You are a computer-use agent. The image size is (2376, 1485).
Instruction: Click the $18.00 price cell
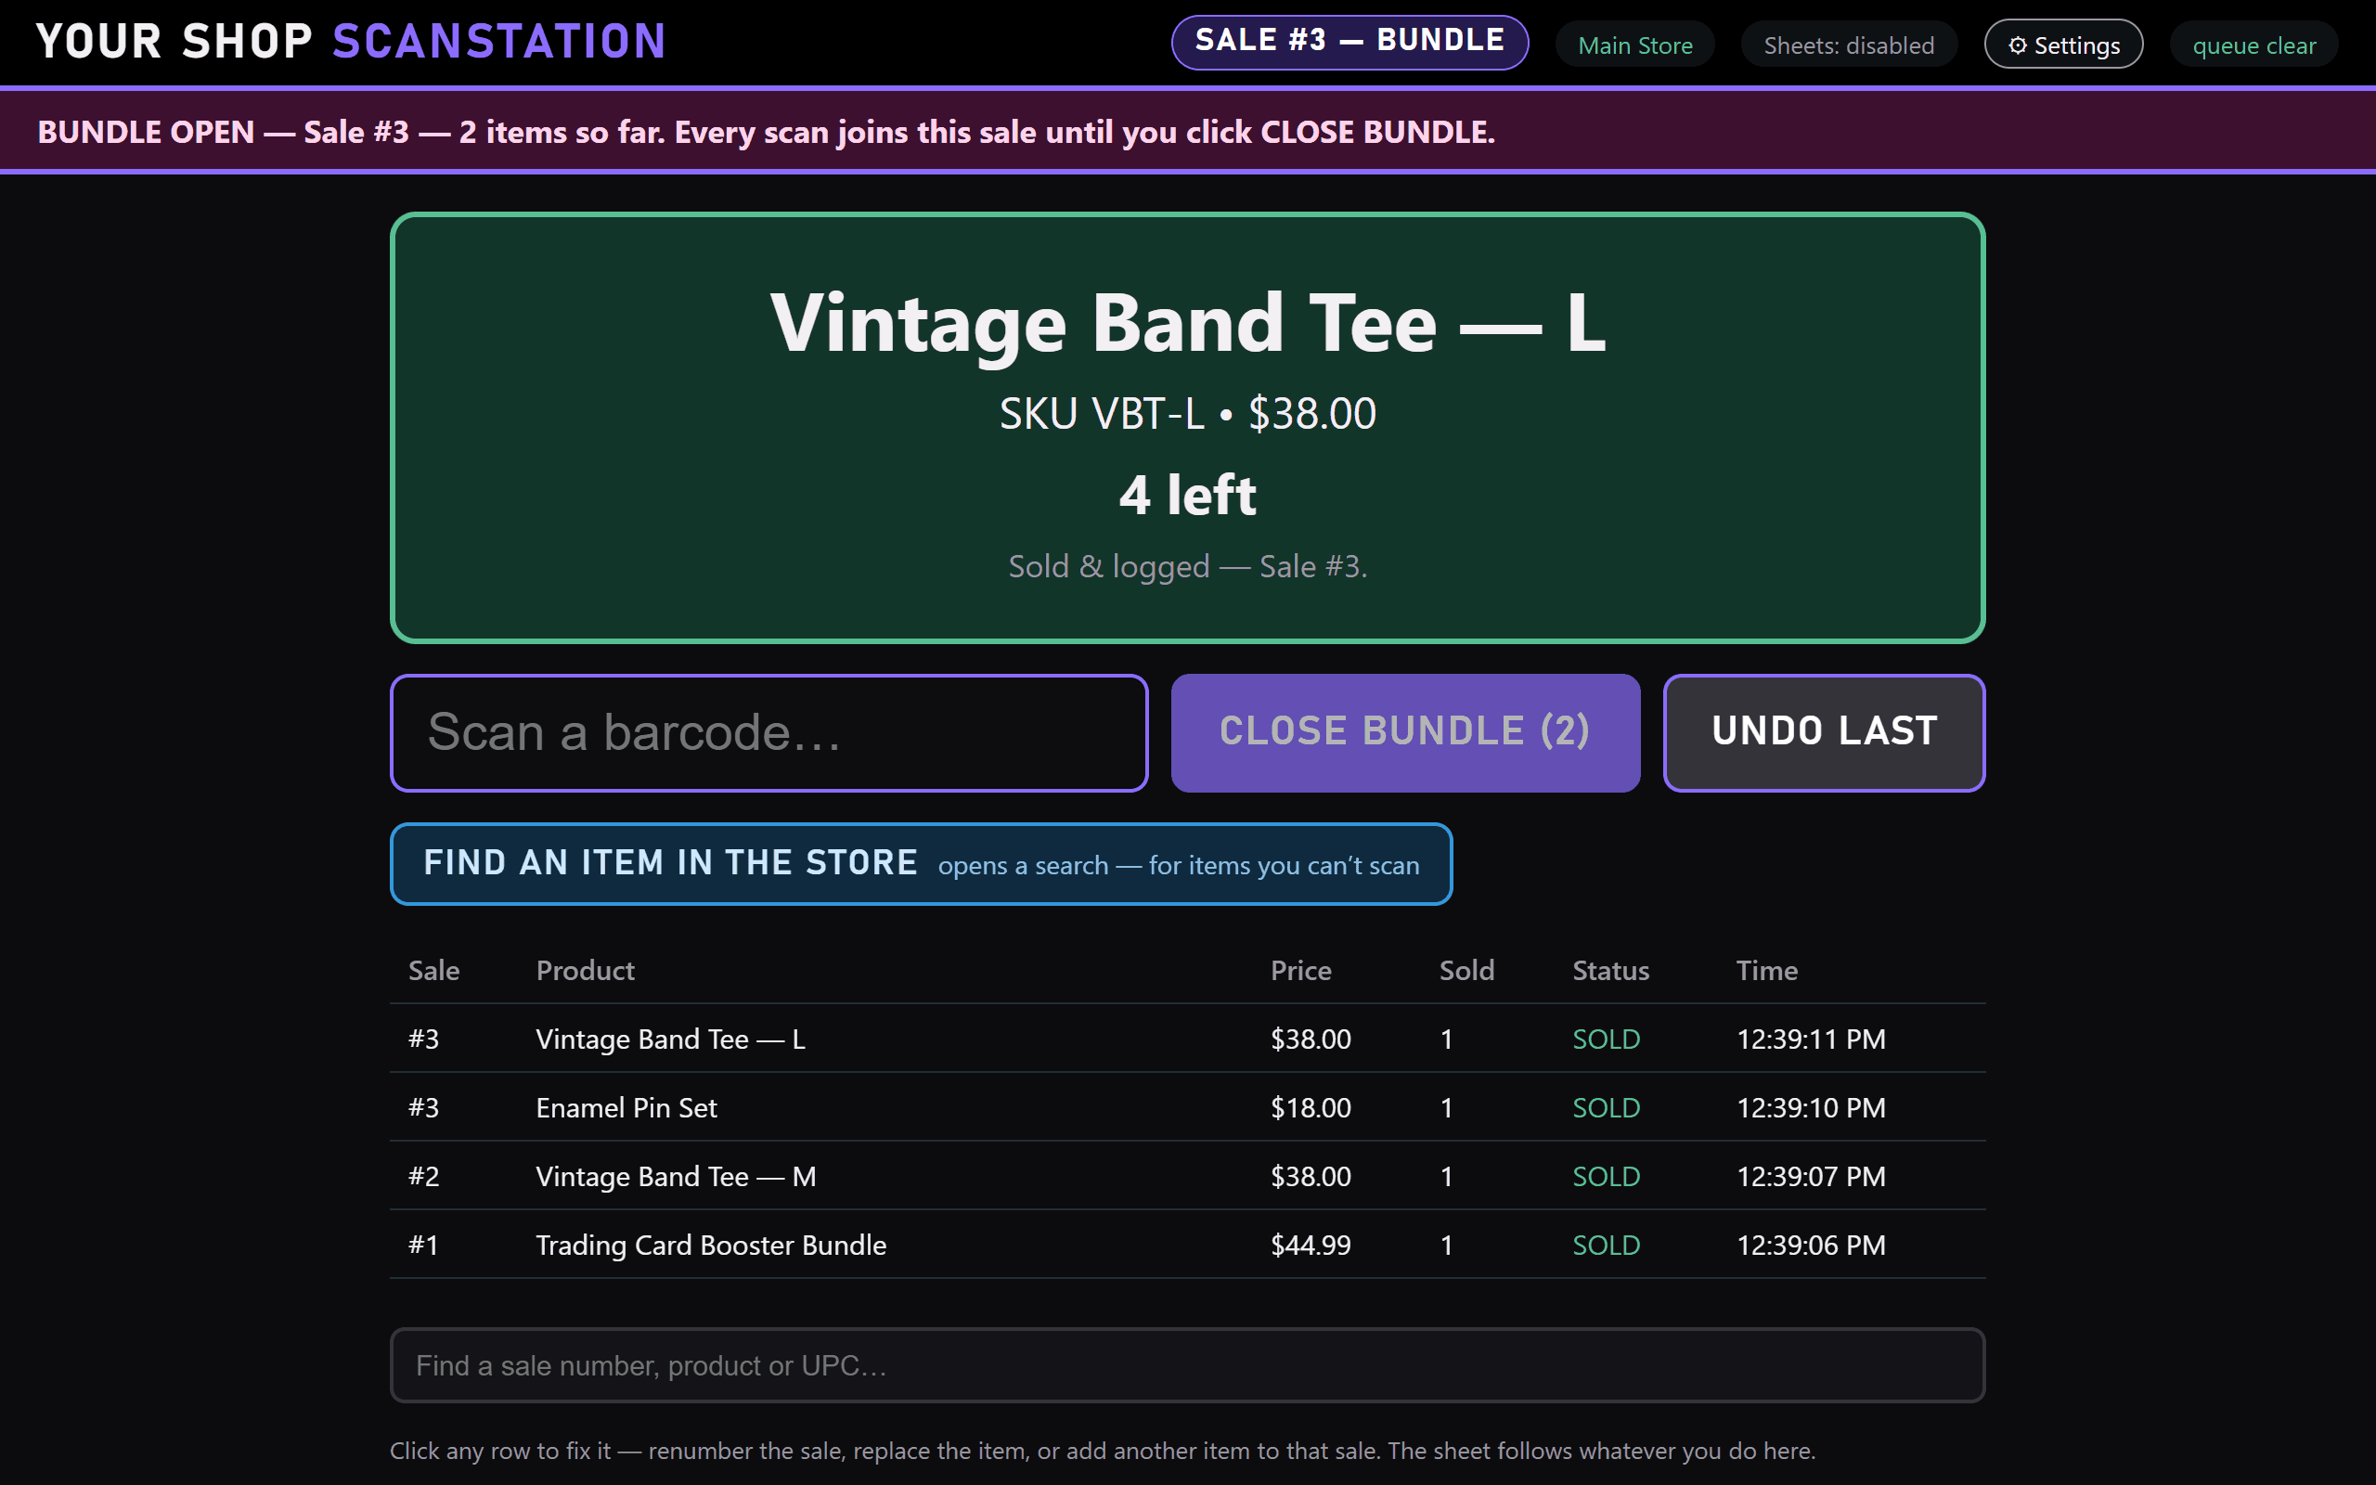[x=1311, y=1107]
